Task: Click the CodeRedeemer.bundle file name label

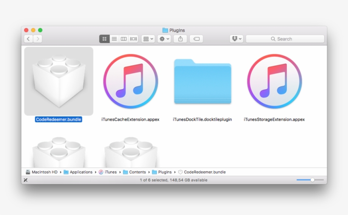Action: click(x=59, y=119)
